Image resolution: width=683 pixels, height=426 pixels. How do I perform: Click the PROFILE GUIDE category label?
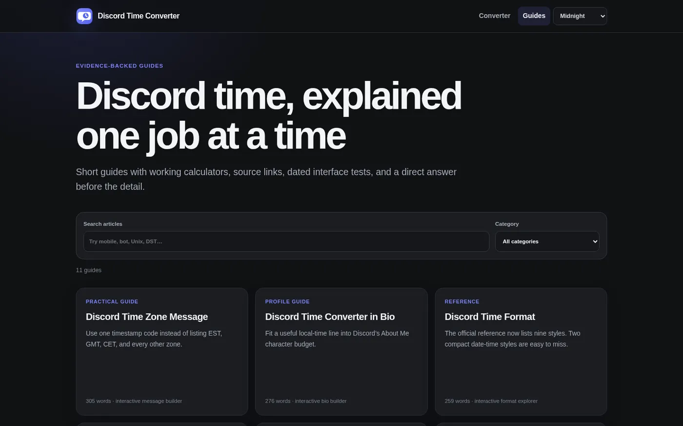[287, 302]
